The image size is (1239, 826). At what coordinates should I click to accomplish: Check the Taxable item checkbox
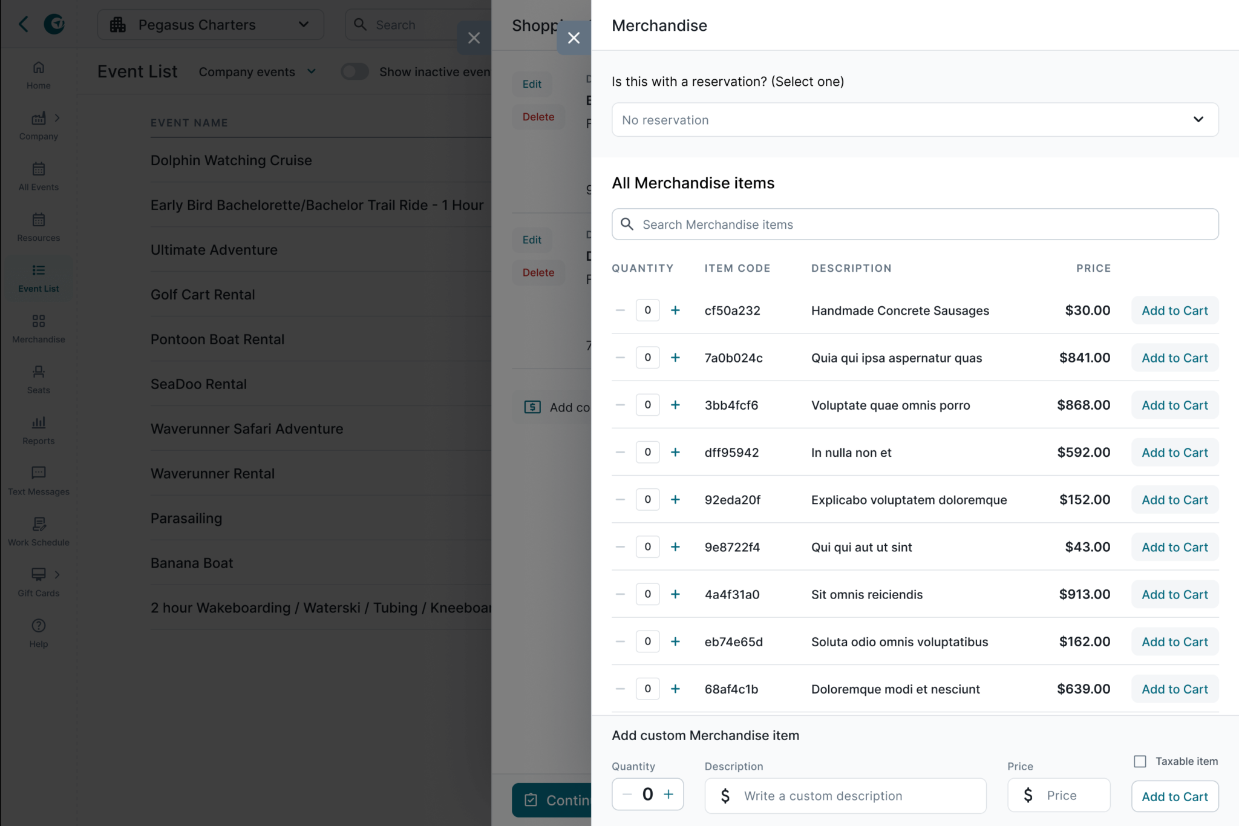(x=1140, y=761)
